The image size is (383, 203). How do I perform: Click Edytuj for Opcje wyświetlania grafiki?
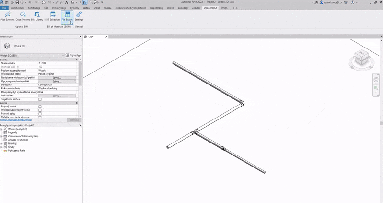tap(57, 82)
